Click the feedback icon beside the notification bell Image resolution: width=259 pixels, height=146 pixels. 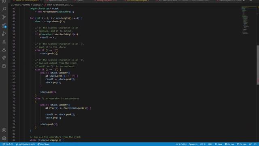point(251,144)
